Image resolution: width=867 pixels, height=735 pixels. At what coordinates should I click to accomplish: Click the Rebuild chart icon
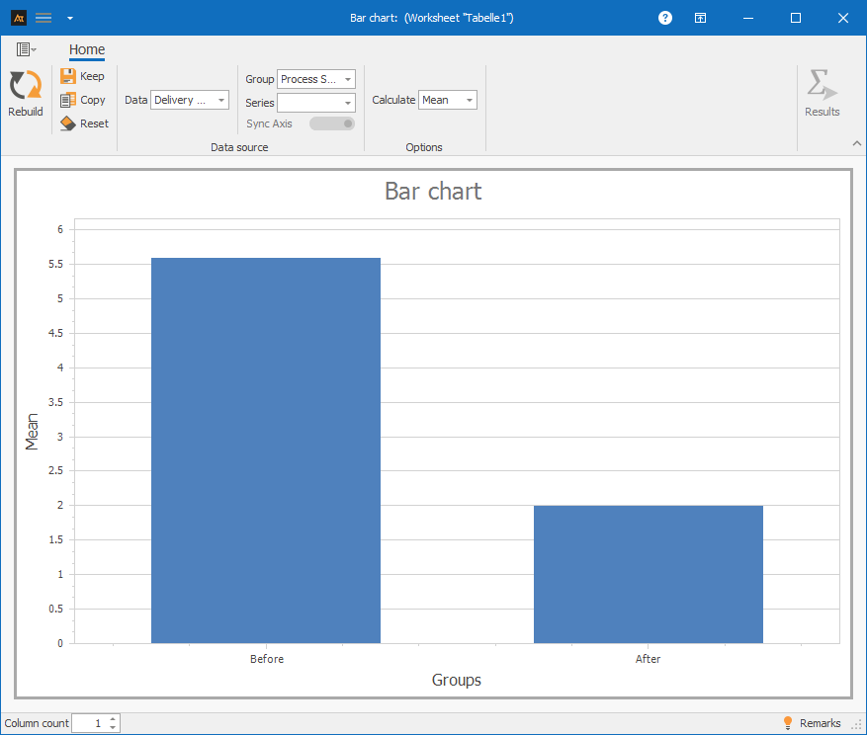tap(25, 86)
